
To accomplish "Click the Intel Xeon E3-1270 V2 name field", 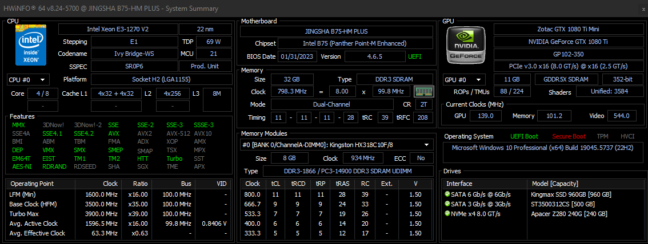I will [118, 29].
